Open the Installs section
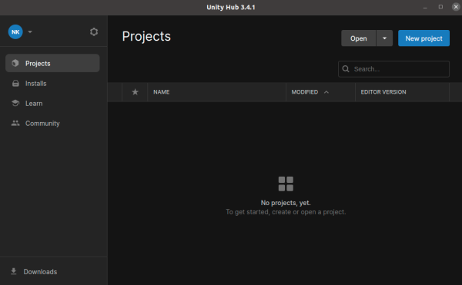This screenshot has width=462, height=285. click(x=52, y=84)
